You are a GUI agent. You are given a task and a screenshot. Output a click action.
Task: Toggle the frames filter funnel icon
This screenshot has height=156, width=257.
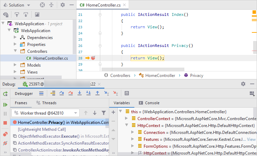(x=104, y=113)
